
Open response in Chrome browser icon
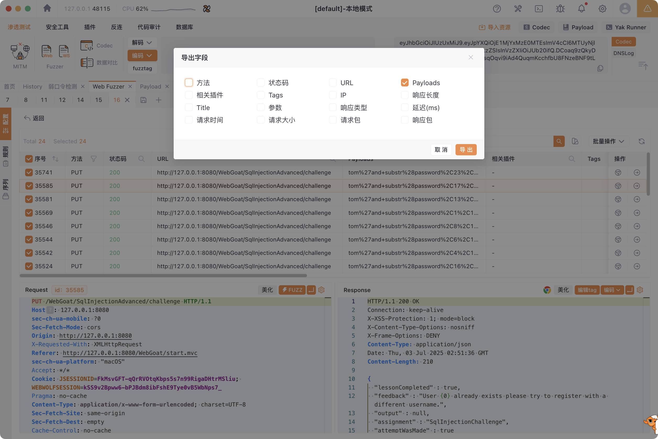pos(547,290)
